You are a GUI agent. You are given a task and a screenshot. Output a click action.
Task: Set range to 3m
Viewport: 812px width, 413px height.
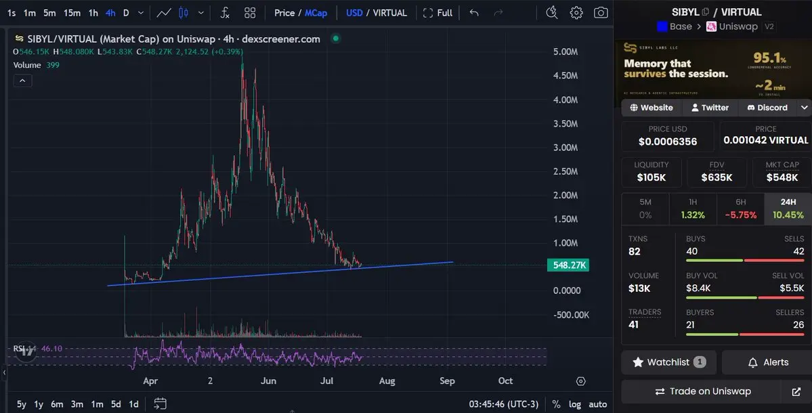[77, 404]
